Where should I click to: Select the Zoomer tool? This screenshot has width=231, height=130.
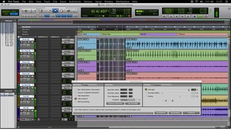pyautogui.click(x=42, y=10)
